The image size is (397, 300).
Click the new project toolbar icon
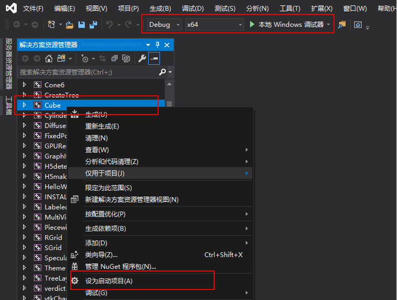52,24
